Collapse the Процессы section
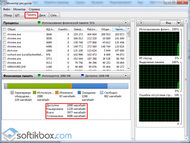The image size is (190, 143). click(125, 23)
